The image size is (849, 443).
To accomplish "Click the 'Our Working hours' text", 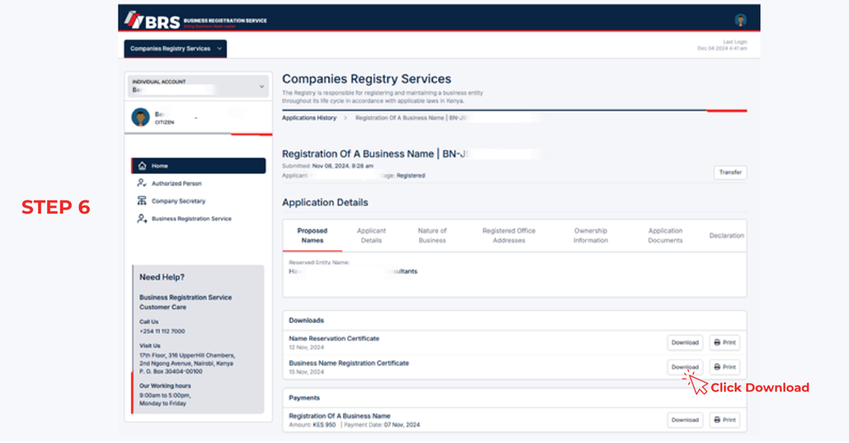I will click(x=165, y=386).
